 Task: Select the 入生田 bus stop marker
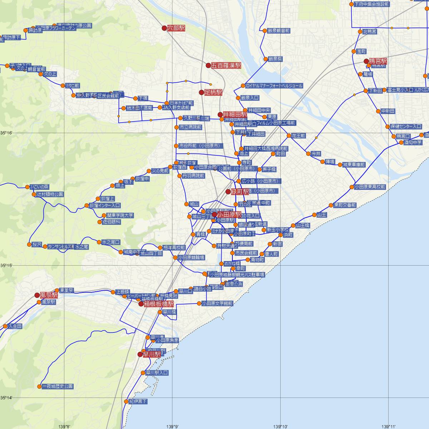pos(5,326)
